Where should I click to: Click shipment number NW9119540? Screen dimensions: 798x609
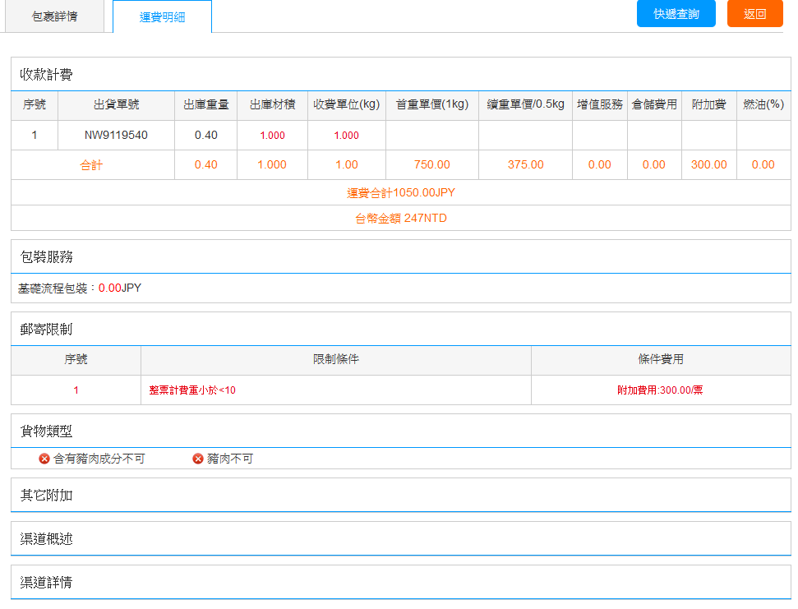point(116,135)
